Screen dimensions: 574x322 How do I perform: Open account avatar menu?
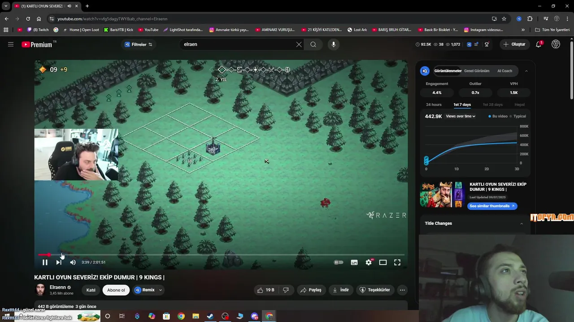[556, 44]
